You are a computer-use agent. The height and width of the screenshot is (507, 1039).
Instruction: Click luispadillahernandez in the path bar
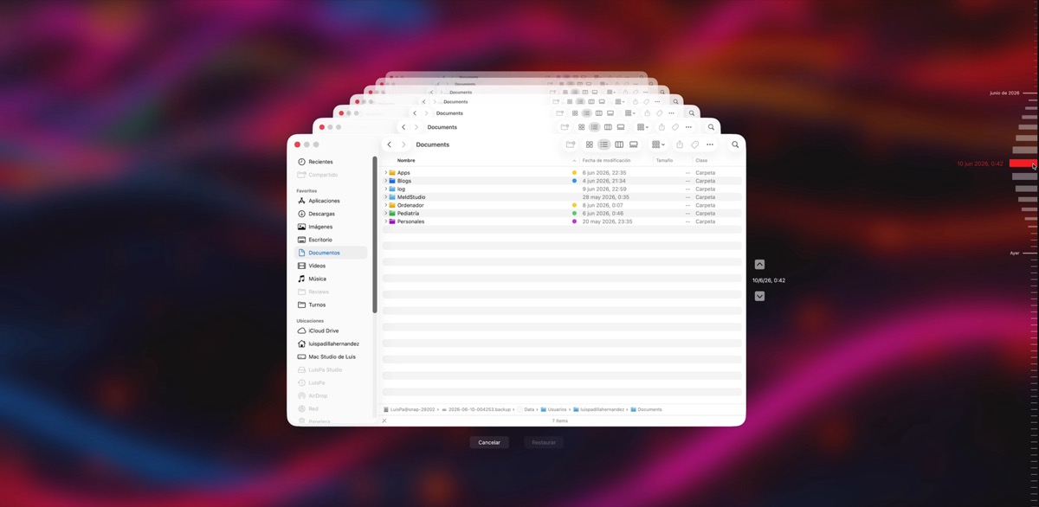(600, 409)
